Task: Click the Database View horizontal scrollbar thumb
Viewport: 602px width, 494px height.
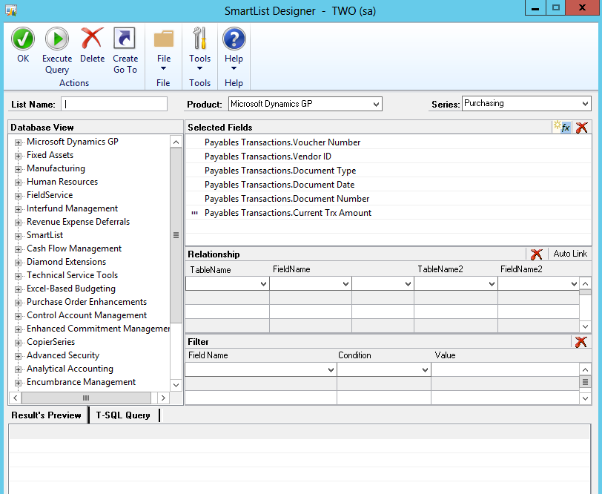Action: 86,398
